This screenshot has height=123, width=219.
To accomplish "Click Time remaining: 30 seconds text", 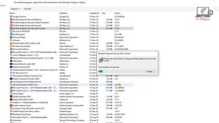I will (x=109, y=67).
